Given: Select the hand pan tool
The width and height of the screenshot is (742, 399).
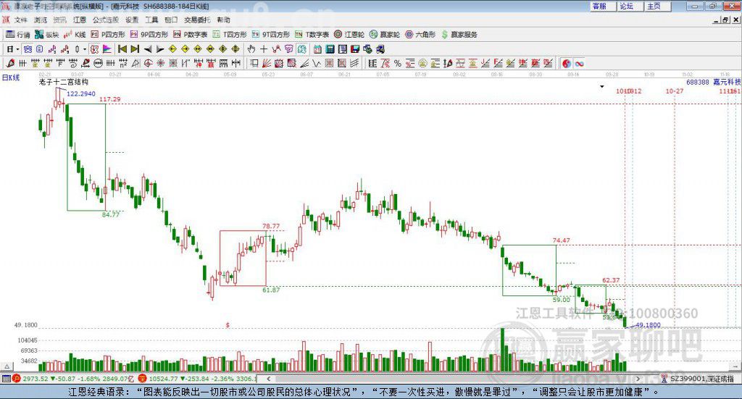Looking at the screenshot, I should [251, 49].
